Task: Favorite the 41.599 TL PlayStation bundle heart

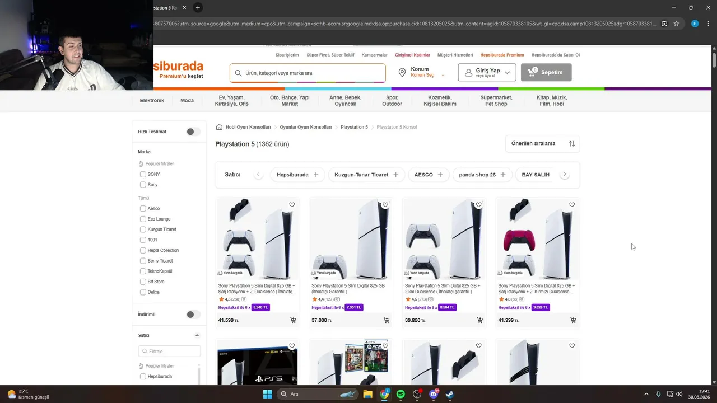Action: 292,205
